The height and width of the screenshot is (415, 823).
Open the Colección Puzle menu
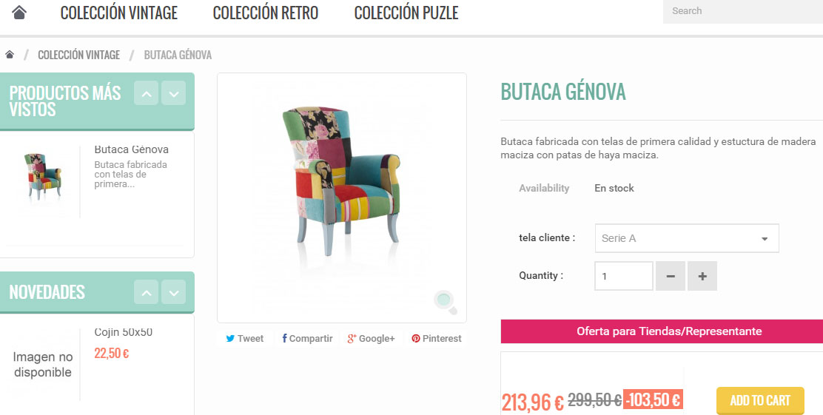click(x=406, y=13)
